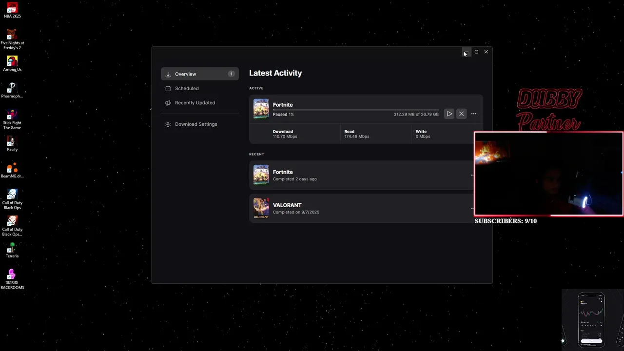Click the webcam overlay video feed

tap(548, 174)
